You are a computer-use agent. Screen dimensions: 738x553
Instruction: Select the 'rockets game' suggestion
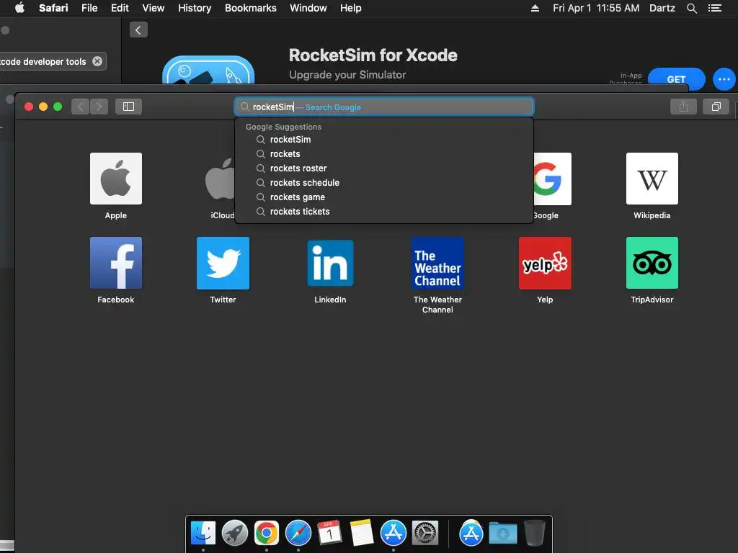click(384, 197)
